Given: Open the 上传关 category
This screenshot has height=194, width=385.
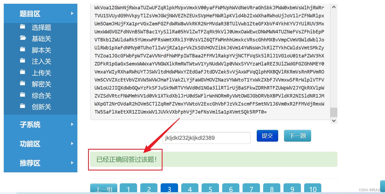Looking at the screenshot, I should click(x=41, y=73).
